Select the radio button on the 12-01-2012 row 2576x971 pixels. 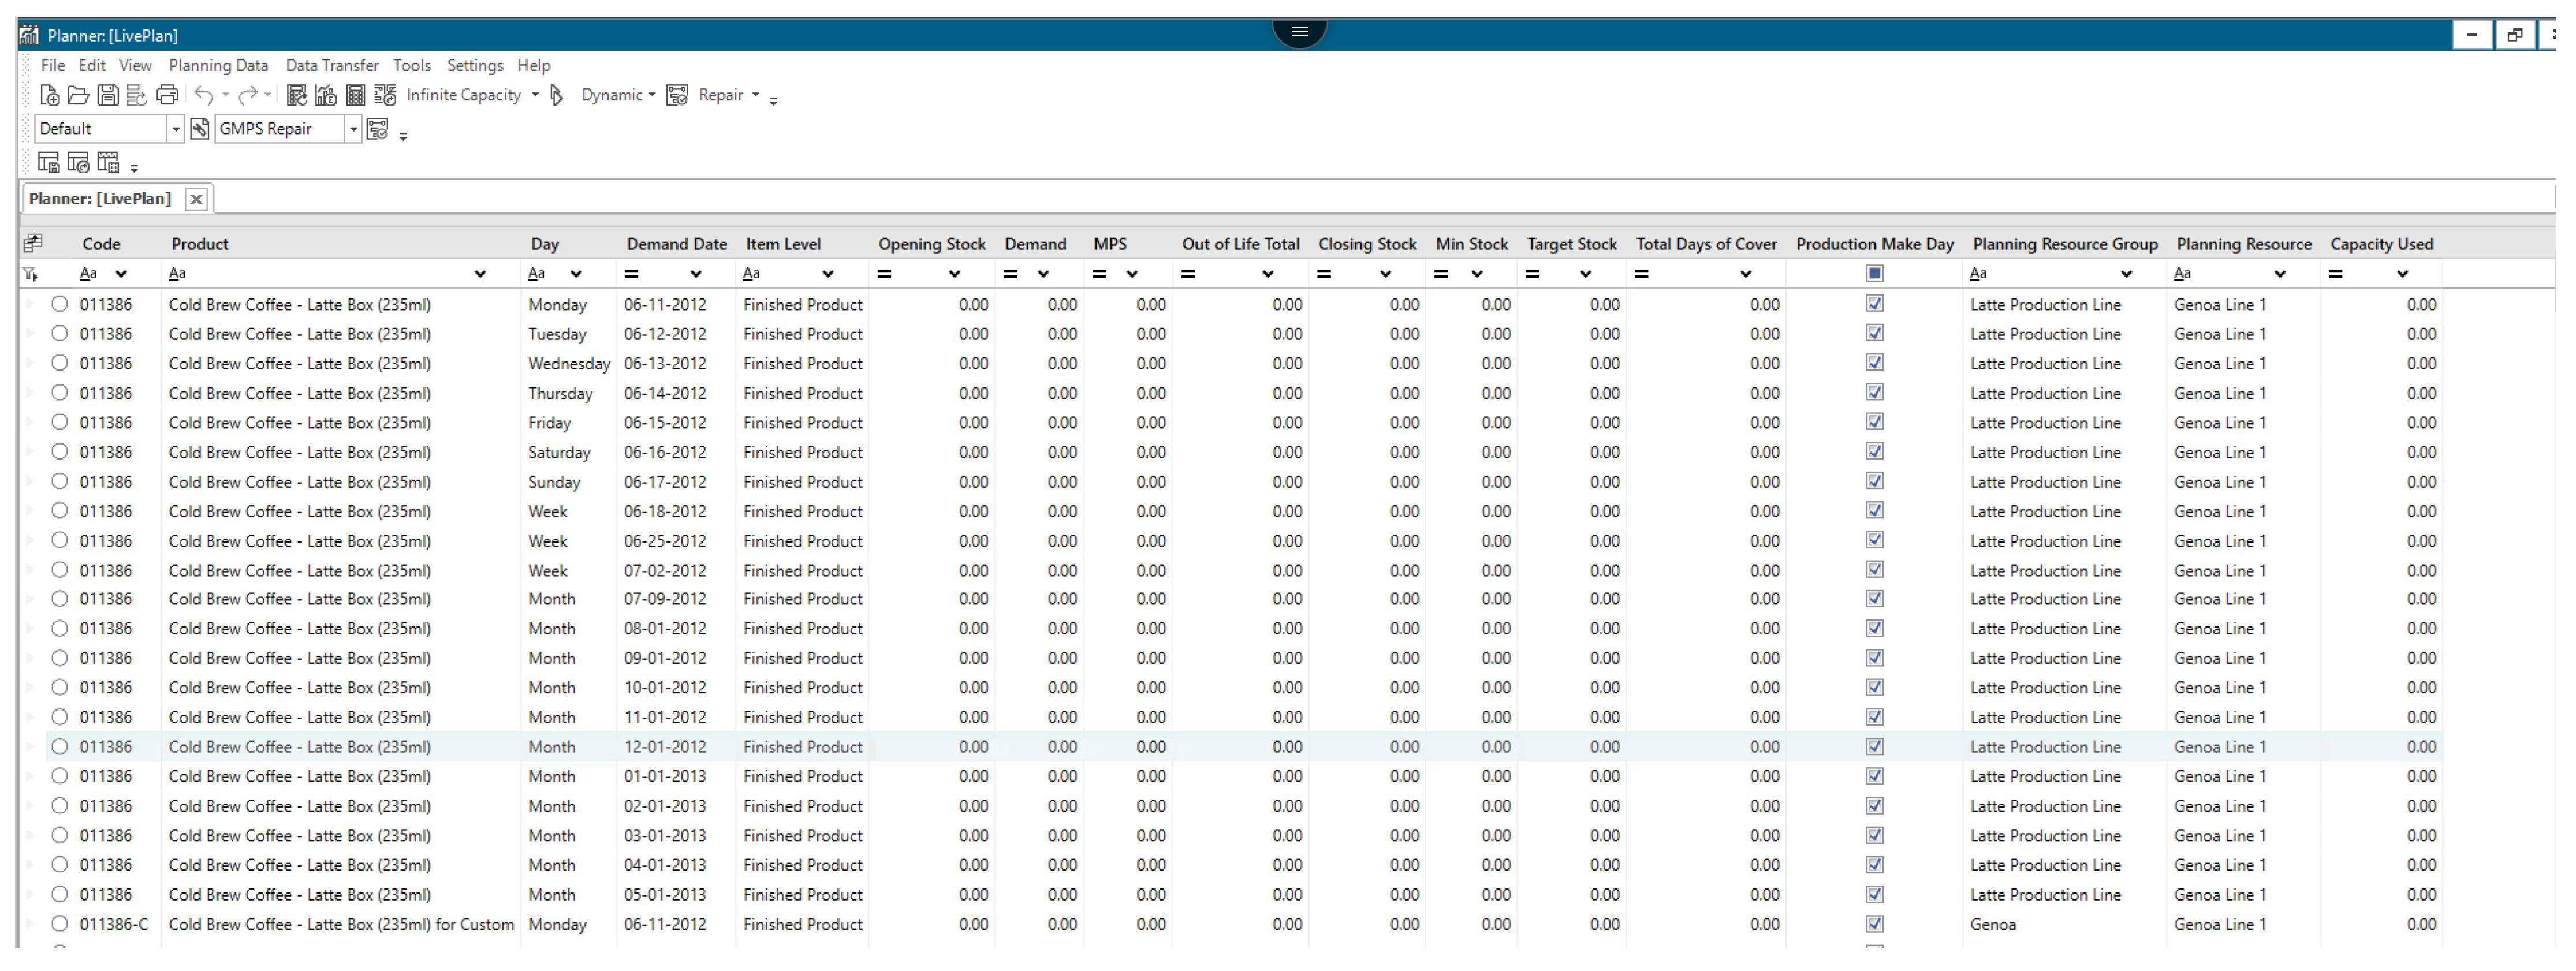pos(60,747)
